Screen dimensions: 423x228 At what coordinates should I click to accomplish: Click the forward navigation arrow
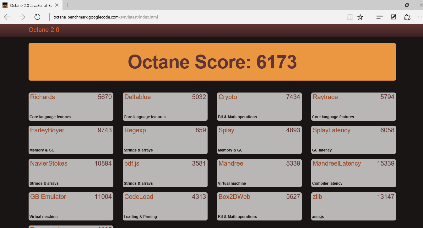point(22,17)
